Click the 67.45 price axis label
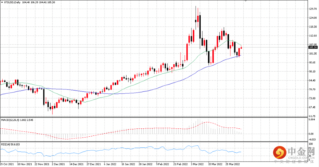319x167 pixels. click(312, 107)
